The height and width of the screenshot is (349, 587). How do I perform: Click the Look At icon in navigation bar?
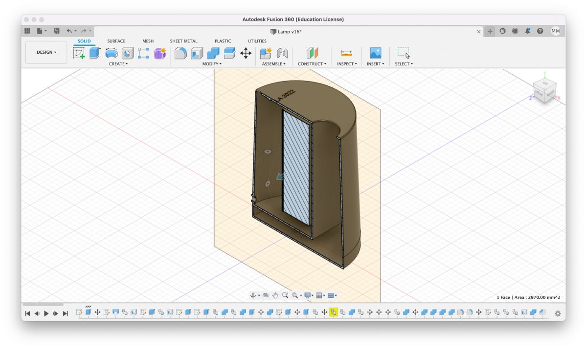click(265, 295)
